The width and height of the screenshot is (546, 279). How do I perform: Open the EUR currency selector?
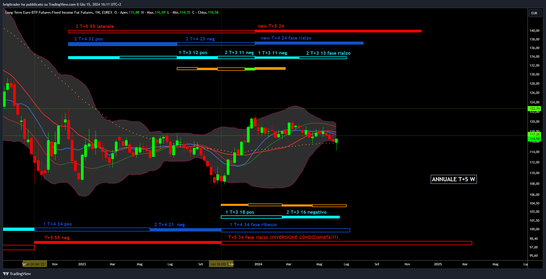click(x=534, y=13)
